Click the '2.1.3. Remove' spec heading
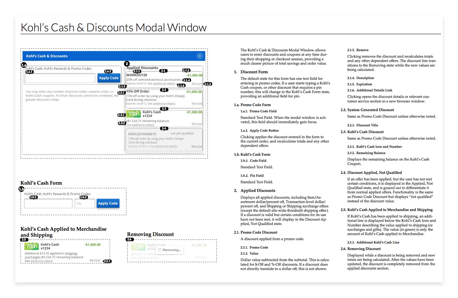This screenshot has height=298, width=458. pos(358,50)
